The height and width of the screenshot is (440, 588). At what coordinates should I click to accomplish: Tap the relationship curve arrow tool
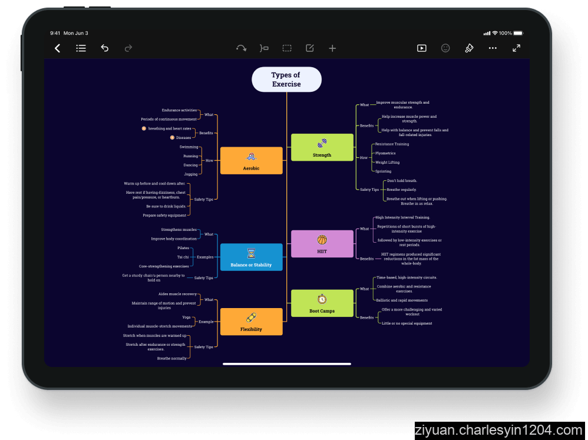coord(240,48)
